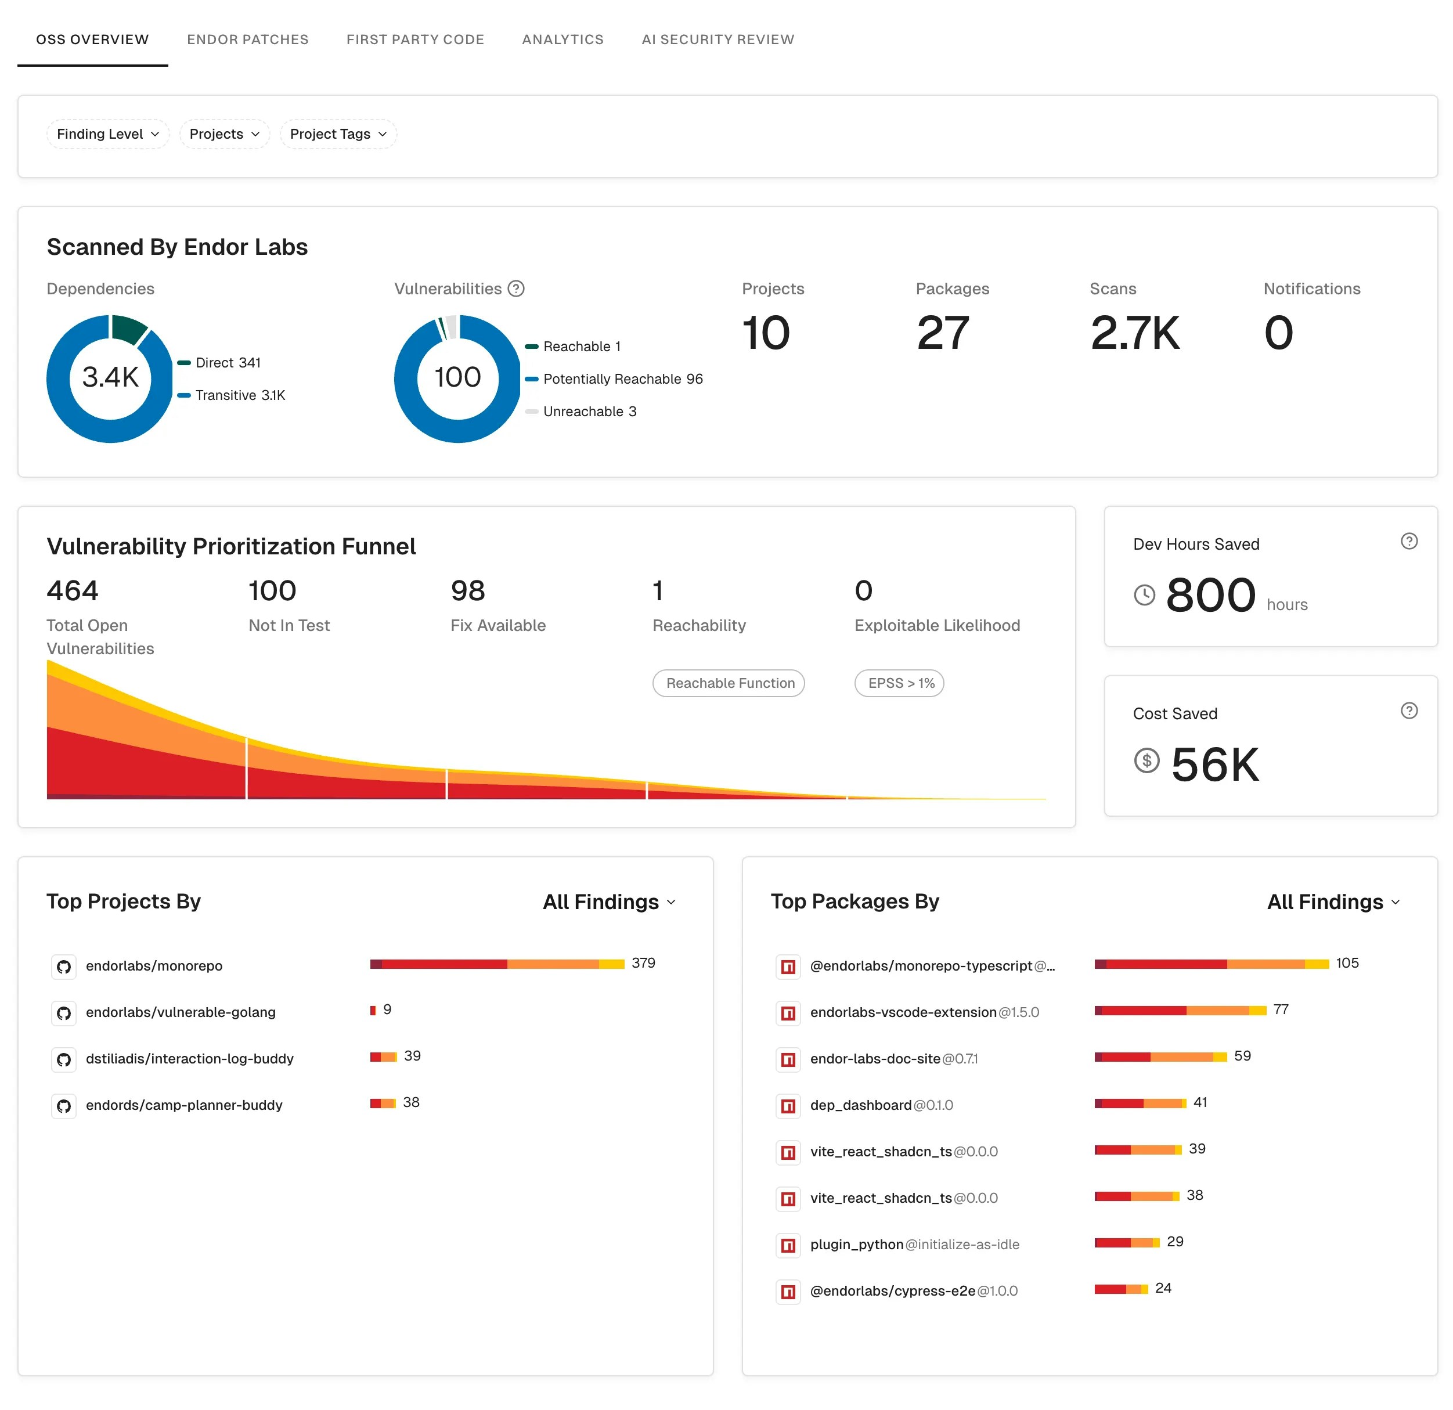Click the endorlabs-vscode-extension findings bar (77)
Viewport: 1453px width, 1410px height.
pyautogui.click(x=1180, y=1011)
